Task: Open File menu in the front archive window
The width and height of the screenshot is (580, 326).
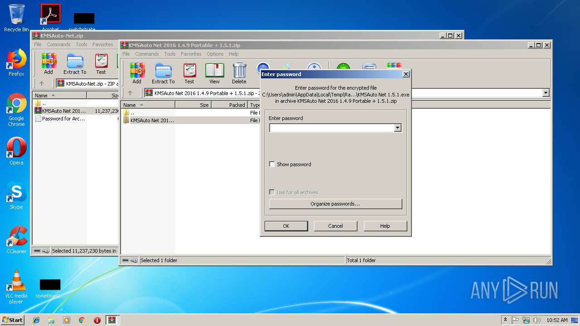Action: pyautogui.click(x=126, y=54)
